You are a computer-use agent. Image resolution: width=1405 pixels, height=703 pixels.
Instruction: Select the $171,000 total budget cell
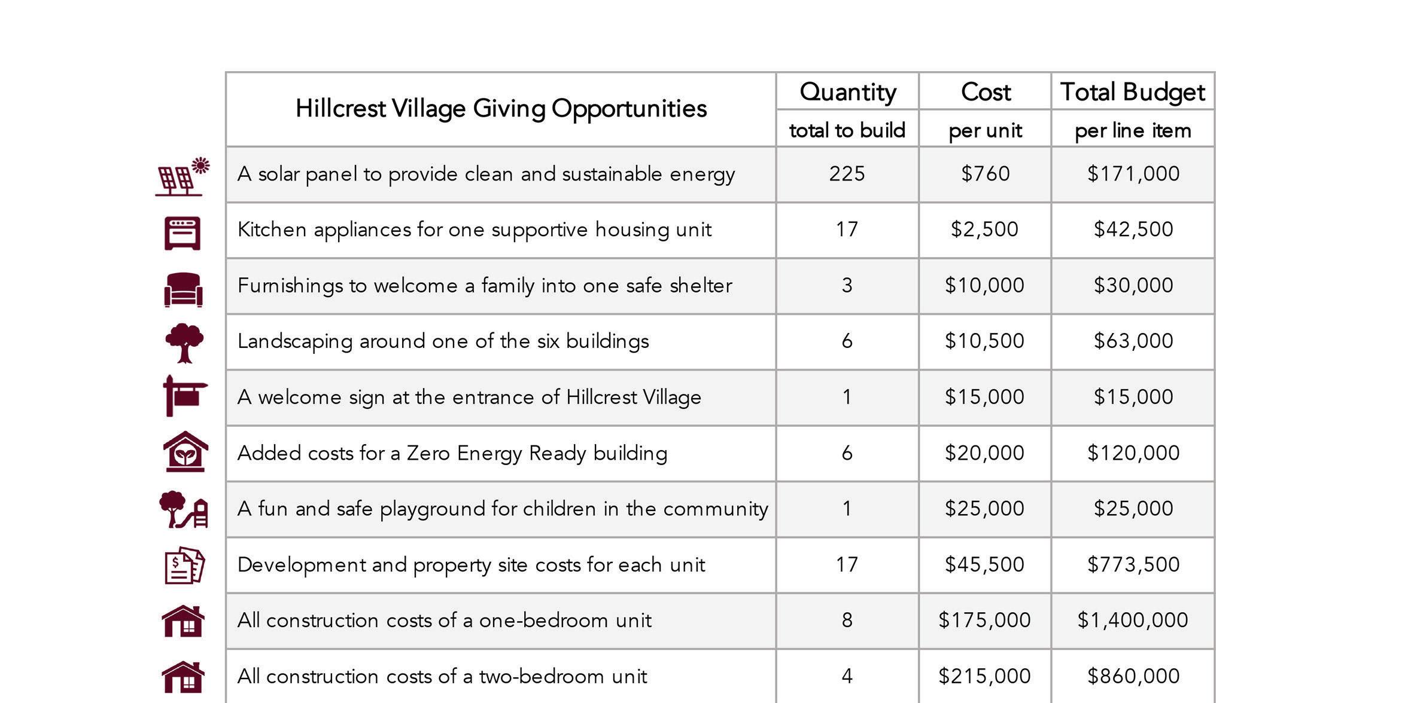click(1133, 174)
